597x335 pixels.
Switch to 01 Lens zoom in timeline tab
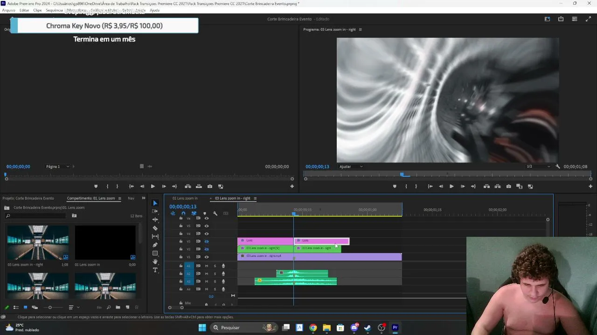click(x=185, y=198)
